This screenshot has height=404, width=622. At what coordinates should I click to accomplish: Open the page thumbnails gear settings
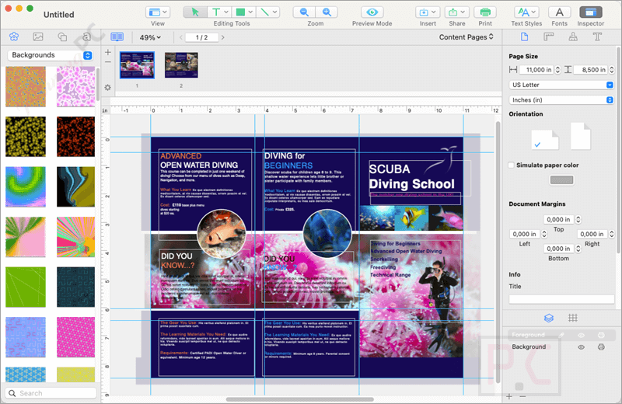[x=107, y=87]
